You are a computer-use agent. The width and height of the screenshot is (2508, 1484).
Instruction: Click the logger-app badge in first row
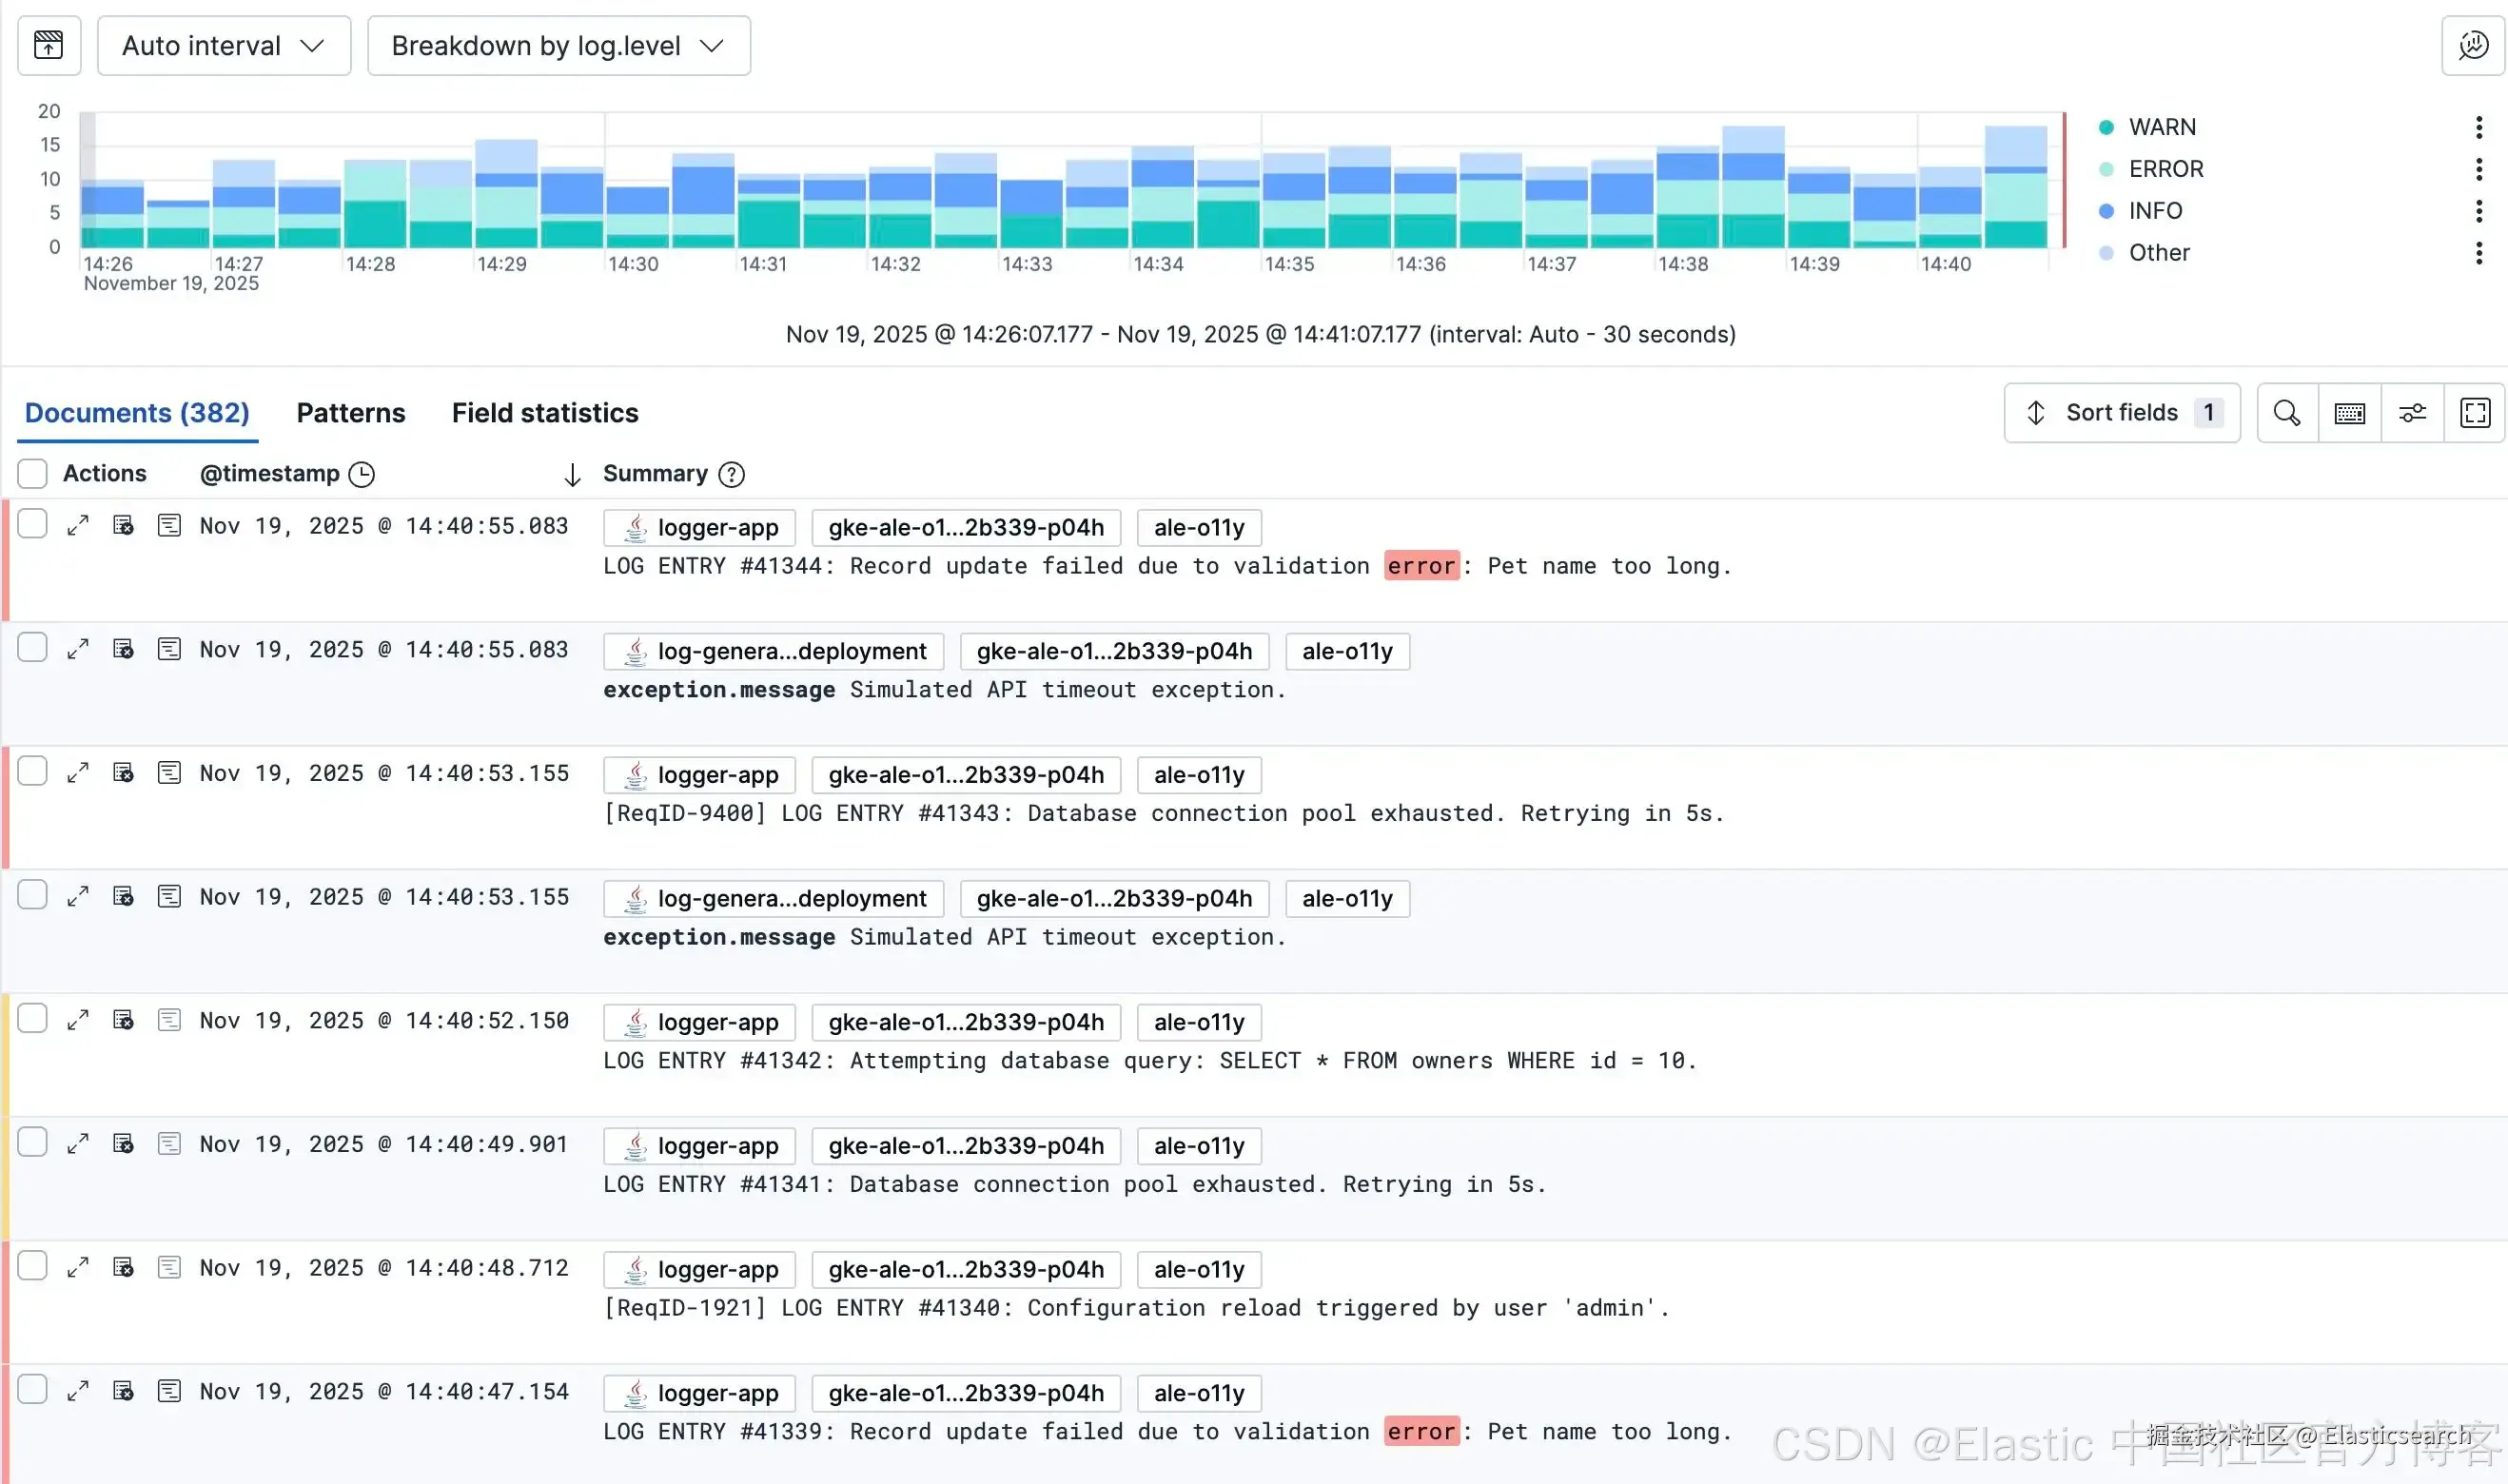699,527
